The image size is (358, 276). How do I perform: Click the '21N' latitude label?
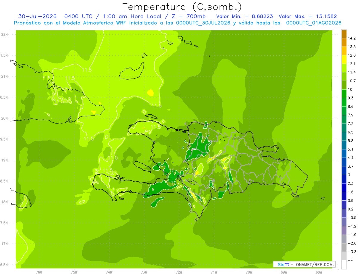click(x=4, y=76)
